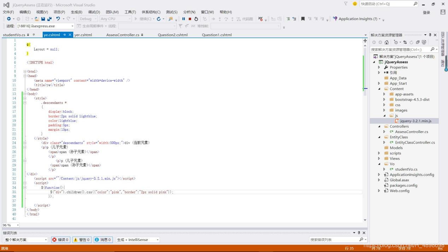Click the Navigate Backward toolbar arrow
The image size is (448, 252).
coord(8,19)
